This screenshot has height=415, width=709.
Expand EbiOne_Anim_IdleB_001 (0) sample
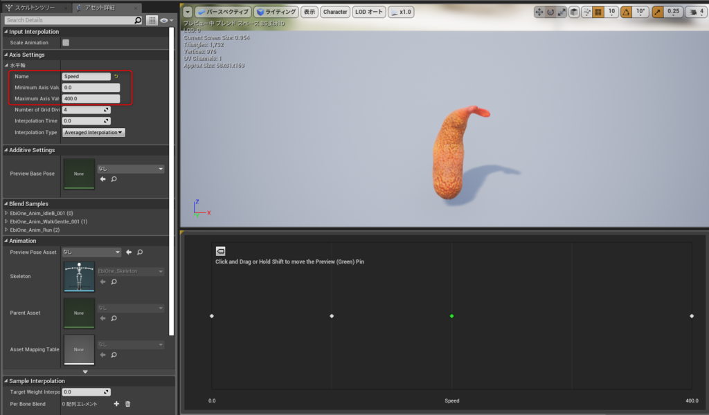6,213
